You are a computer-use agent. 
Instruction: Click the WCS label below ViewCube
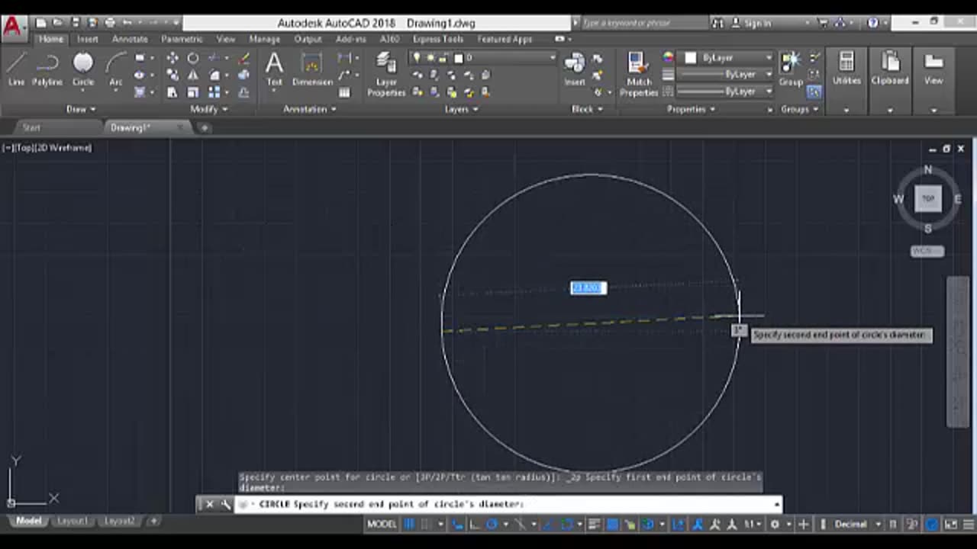(927, 251)
